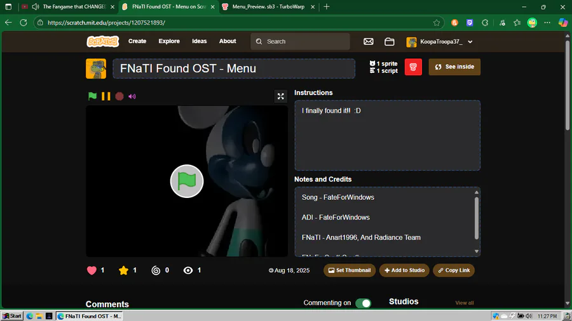Viewport: 572px width, 321px height.
Task: Click the orange extension icon in toolbar
Action: tap(454, 23)
